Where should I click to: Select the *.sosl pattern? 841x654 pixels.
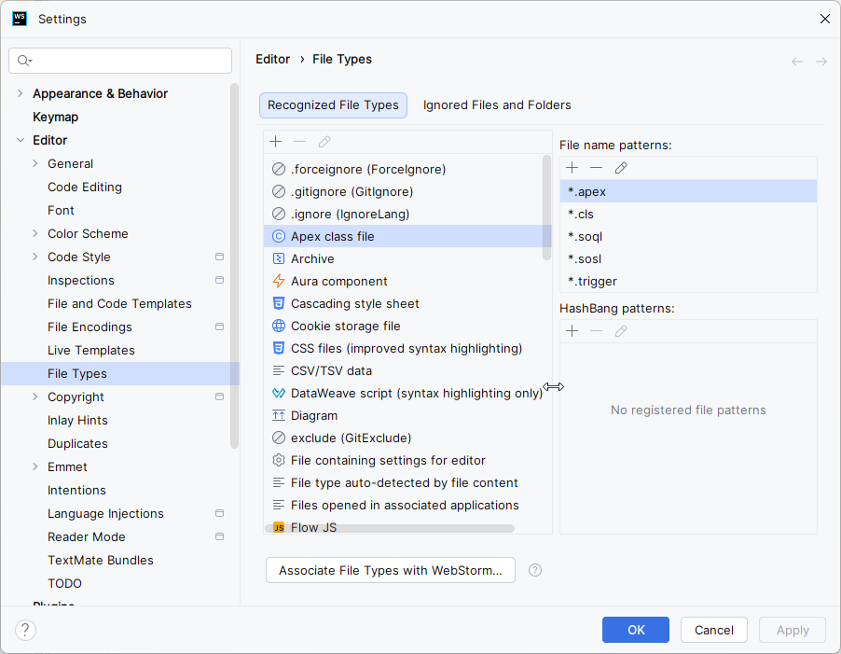click(688, 259)
